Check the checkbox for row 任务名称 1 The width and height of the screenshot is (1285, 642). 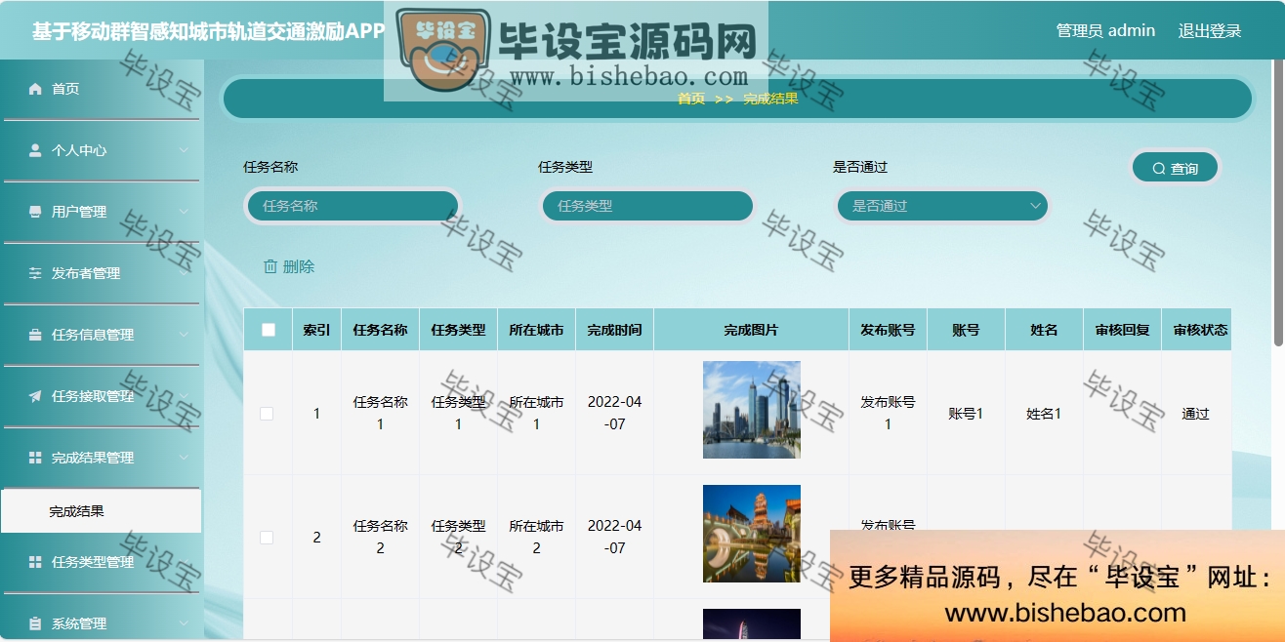point(267,414)
